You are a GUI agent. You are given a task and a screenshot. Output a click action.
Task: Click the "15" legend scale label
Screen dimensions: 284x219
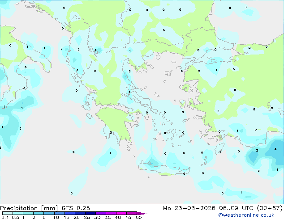coord(66,217)
